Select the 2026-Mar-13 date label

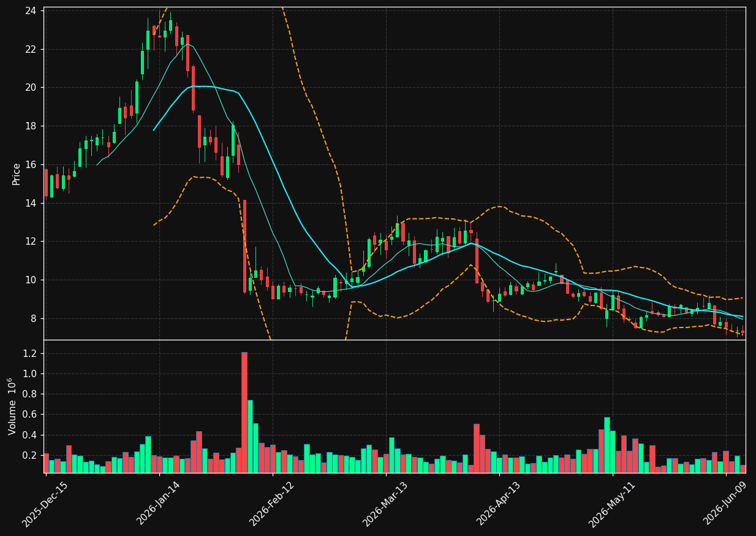click(385, 504)
